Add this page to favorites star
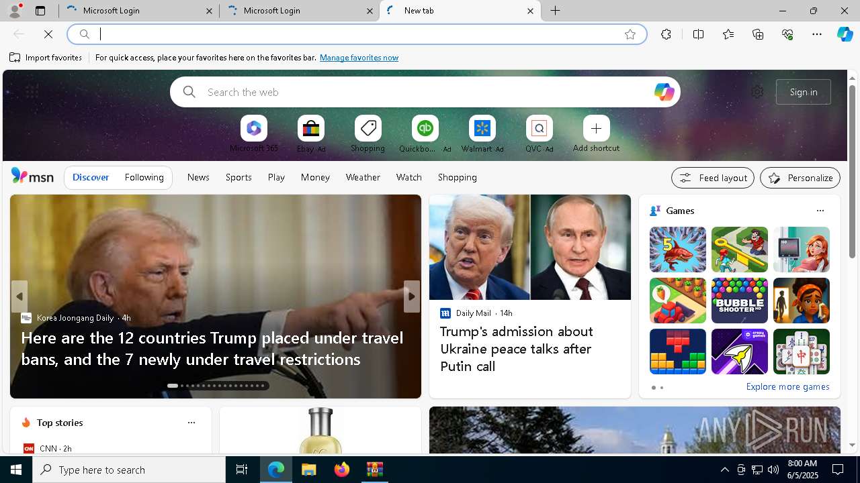 tap(630, 34)
